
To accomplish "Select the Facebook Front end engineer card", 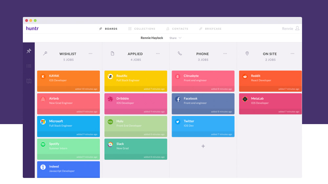I will point(203,104).
